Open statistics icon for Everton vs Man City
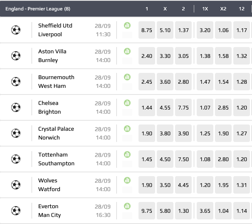 pos(127,206)
